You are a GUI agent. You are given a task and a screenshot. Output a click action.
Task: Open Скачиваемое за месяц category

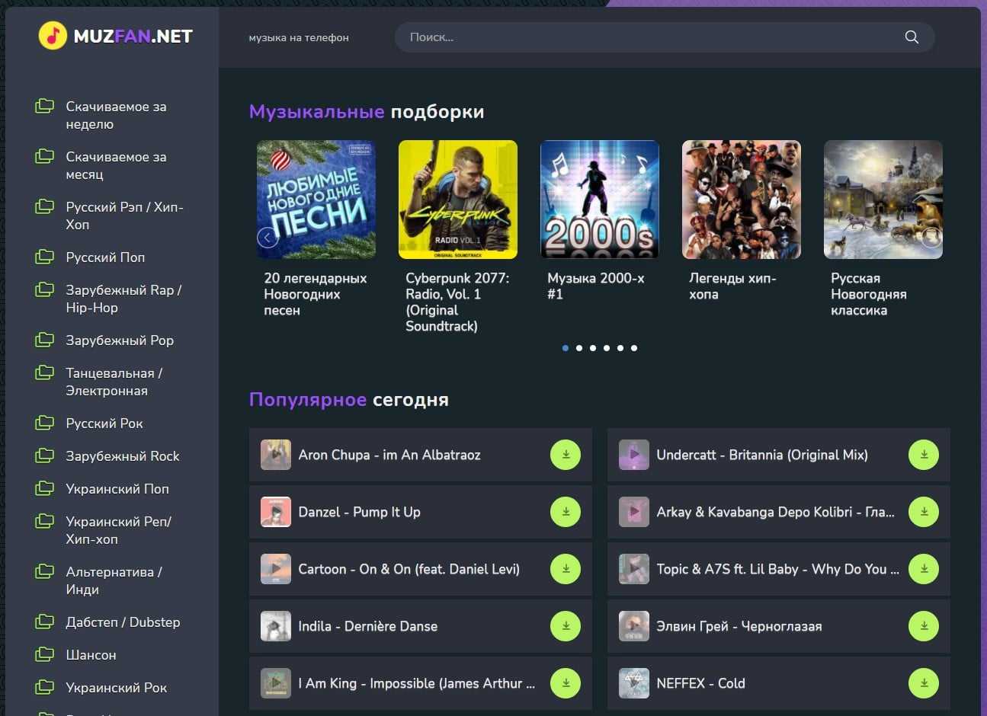[x=116, y=165]
